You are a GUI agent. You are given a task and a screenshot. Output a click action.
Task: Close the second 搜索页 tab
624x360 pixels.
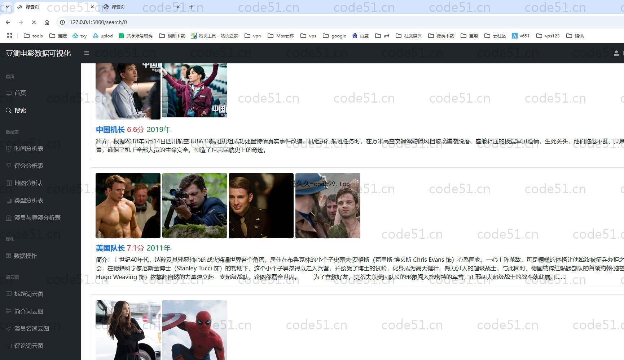tap(178, 7)
